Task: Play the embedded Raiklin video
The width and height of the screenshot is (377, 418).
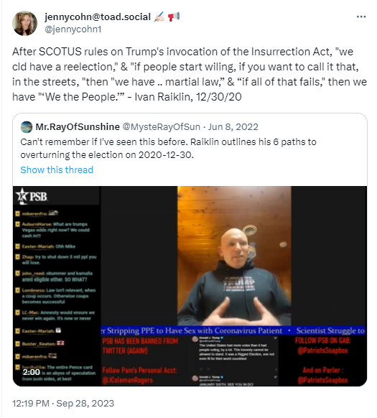Action: click(x=190, y=286)
